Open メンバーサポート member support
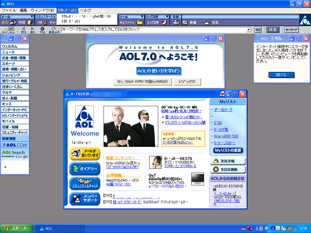The height and width of the screenshot is (233, 311). pos(85,198)
